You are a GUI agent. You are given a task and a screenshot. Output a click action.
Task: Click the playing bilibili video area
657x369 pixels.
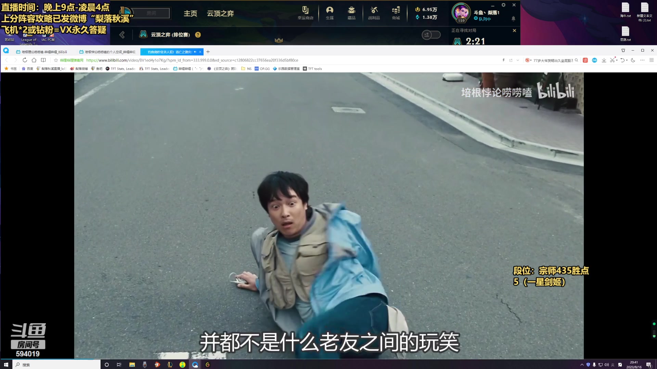coord(329,215)
